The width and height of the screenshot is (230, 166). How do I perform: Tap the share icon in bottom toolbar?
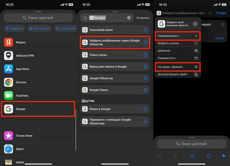pyautogui.click(x=209, y=156)
